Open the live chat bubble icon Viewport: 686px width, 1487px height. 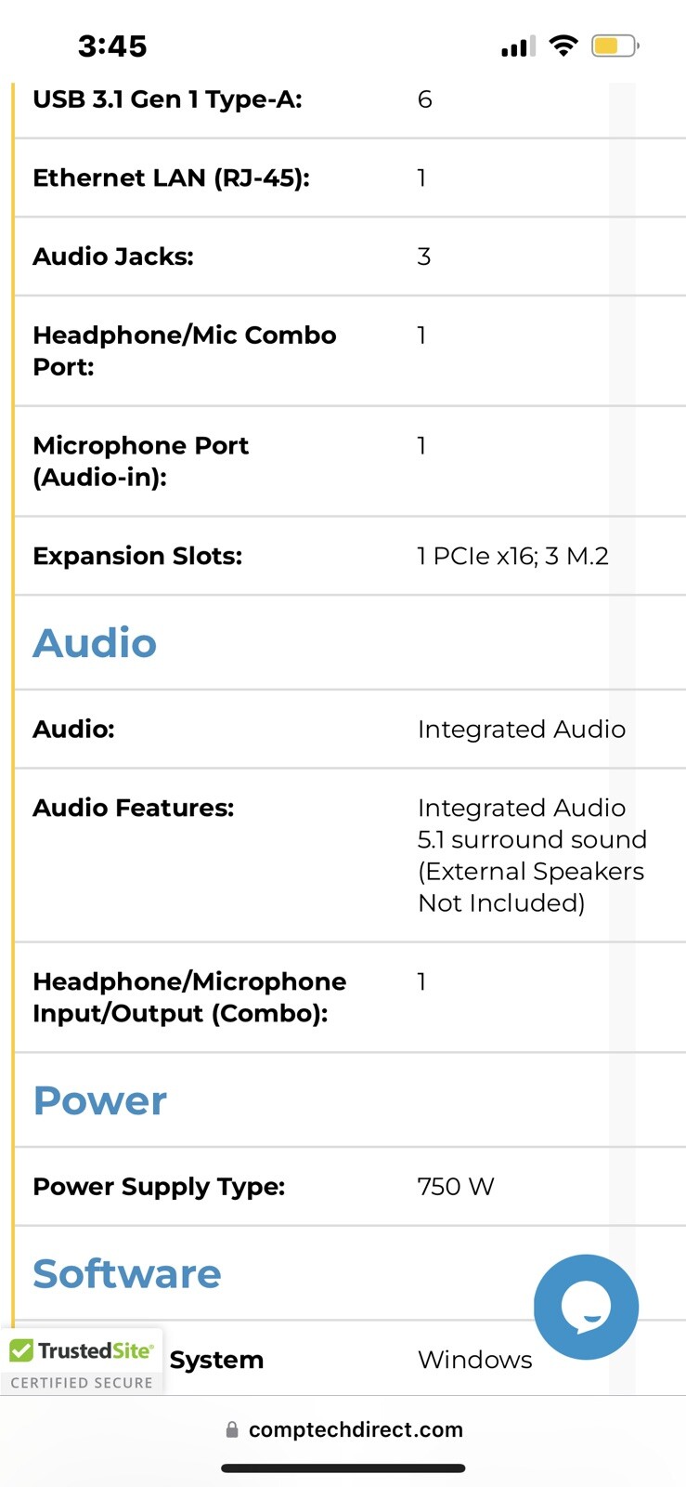point(586,1307)
